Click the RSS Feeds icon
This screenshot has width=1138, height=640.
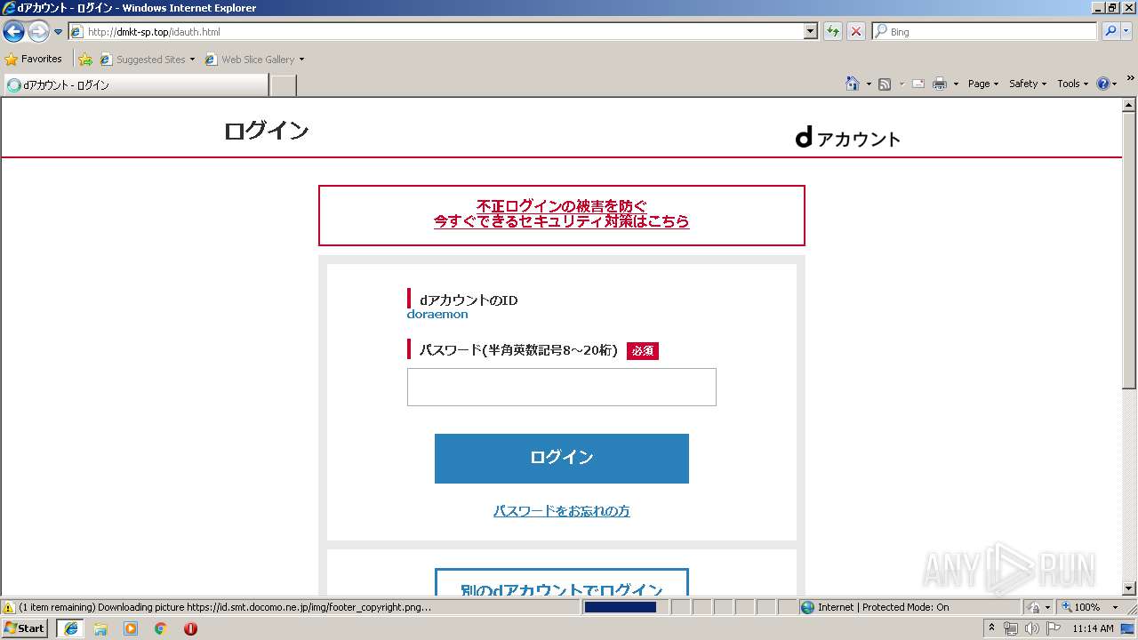(x=885, y=84)
